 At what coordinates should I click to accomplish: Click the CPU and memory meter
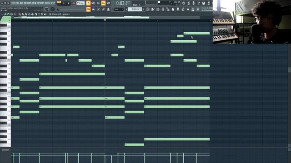[x=169, y=3]
